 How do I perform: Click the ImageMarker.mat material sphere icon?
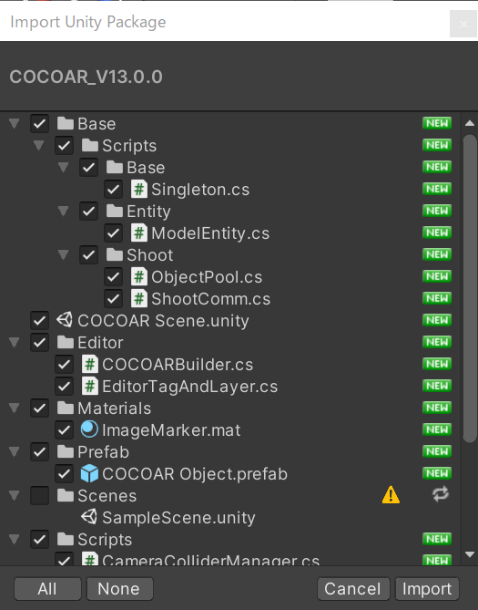pos(89,429)
